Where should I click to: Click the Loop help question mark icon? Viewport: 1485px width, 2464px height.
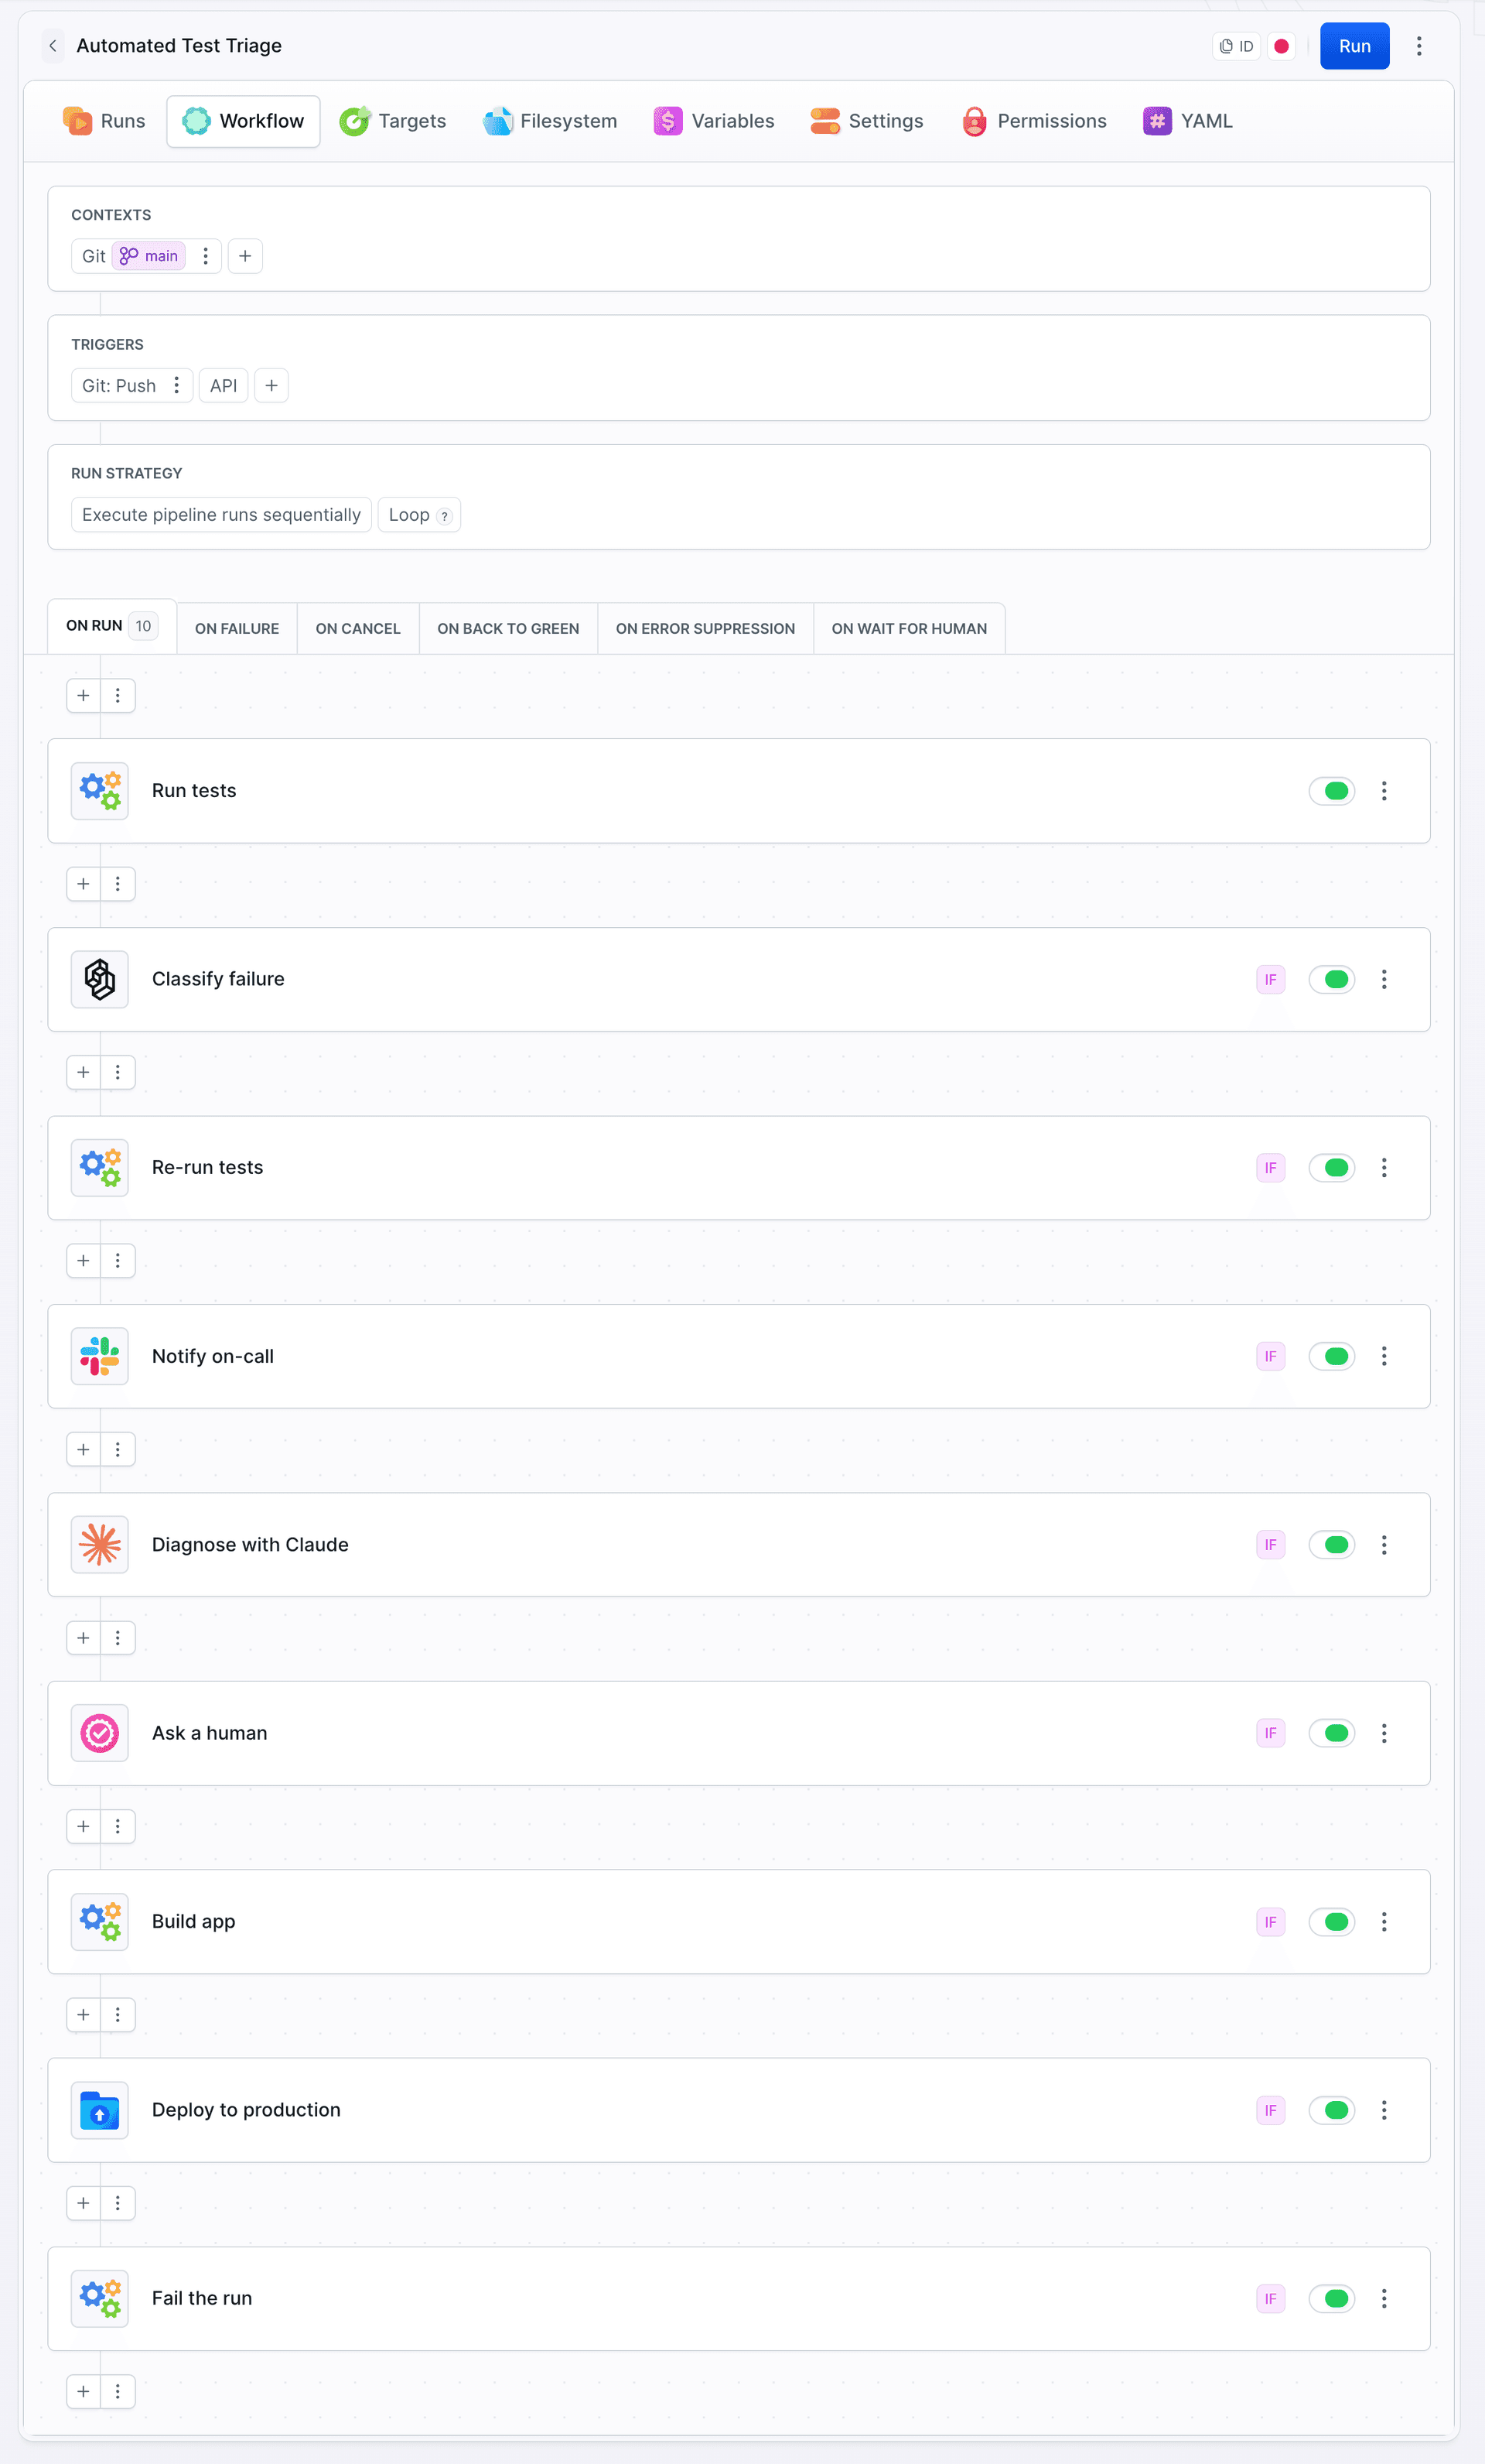445,517
